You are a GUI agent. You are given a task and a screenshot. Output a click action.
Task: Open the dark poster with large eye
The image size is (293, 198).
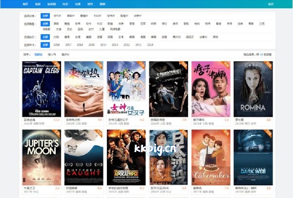[168, 89]
